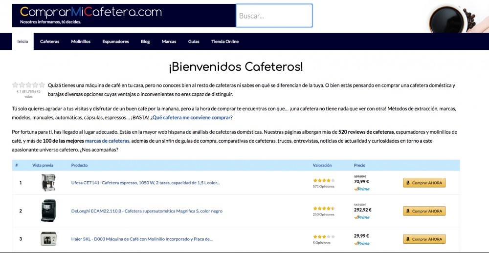Click the star rating beside 571 Opiniones
489x253 pixels.
tap(324, 180)
